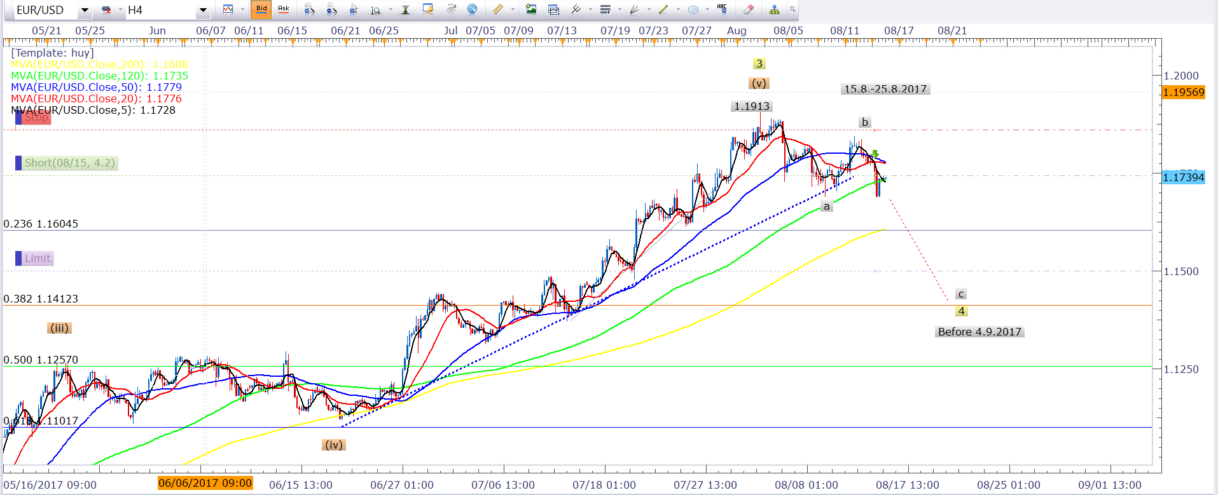The height and width of the screenshot is (495, 1218).
Task: Click the Short(08/15, 4.2) position label
Action: (69, 163)
